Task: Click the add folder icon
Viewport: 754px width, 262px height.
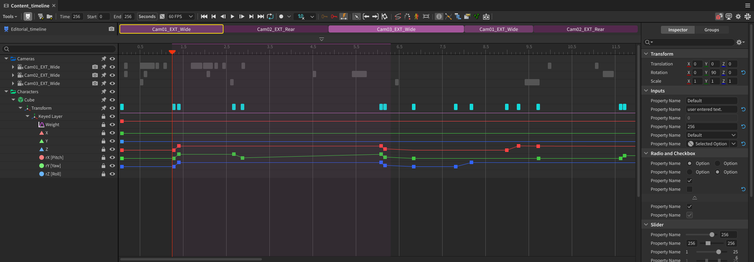Action: coord(49,16)
